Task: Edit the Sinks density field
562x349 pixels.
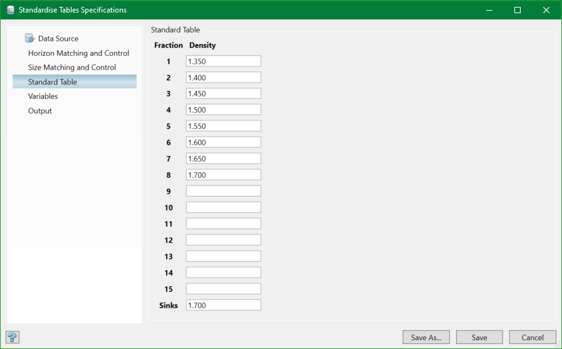Action: click(x=223, y=306)
